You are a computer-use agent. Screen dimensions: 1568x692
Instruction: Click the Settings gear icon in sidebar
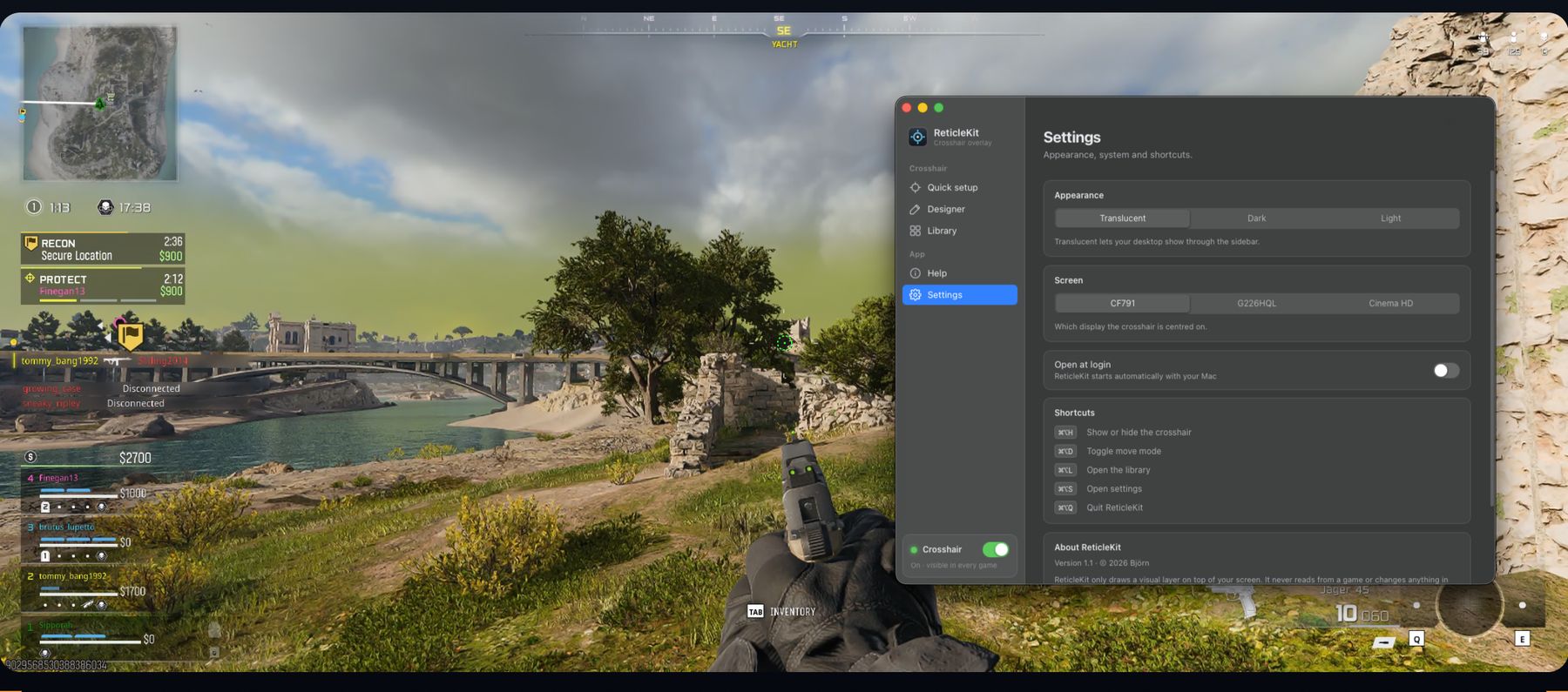click(x=915, y=295)
